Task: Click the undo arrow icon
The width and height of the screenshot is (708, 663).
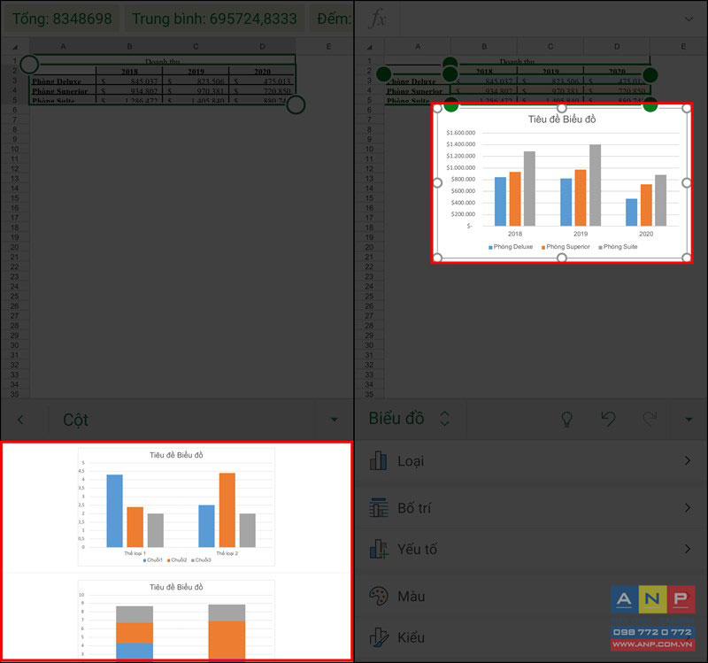Action: [x=608, y=419]
